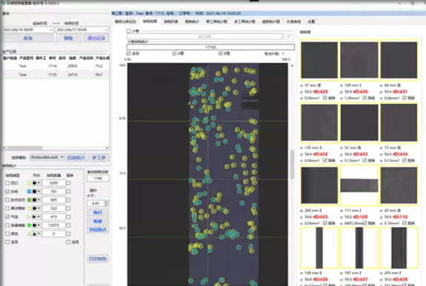Select the defect thumbnail labeled ID:433
The width and height of the screenshot is (426, 286).
pyautogui.click(x=359, y=123)
